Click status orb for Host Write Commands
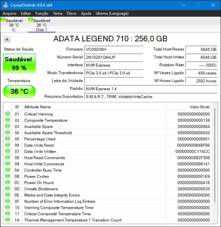Viewport: 221px width, 227px height. pyautogui.click(x=8, y=163)
